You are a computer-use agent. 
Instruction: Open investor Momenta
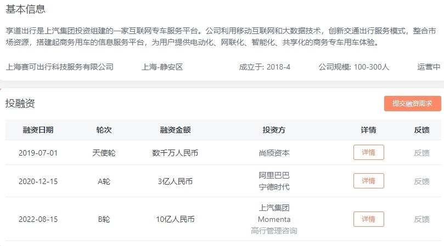pyautogui.click(x=274, y=219)
